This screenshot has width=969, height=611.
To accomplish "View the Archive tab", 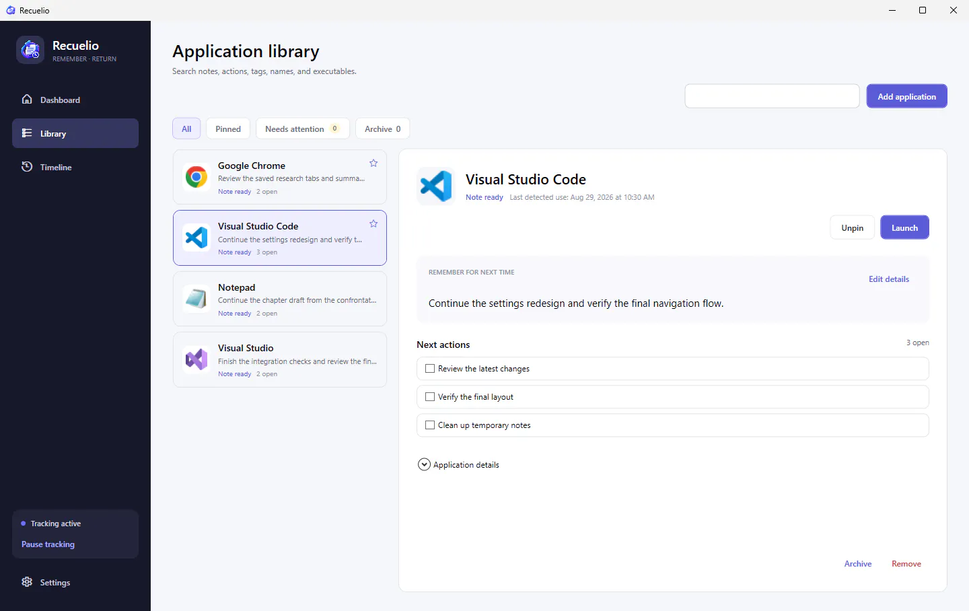I will pyautogui.click(x=382, y=129).
